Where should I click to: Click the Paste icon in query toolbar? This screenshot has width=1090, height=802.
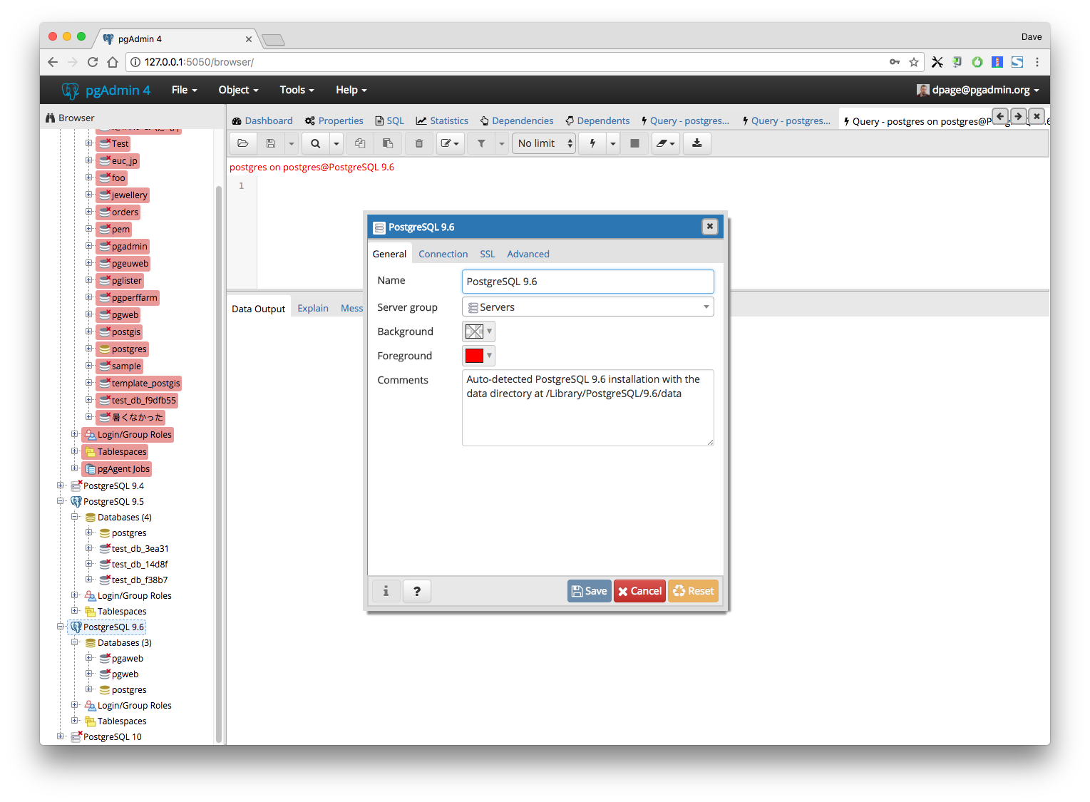[x=388, y=143]
